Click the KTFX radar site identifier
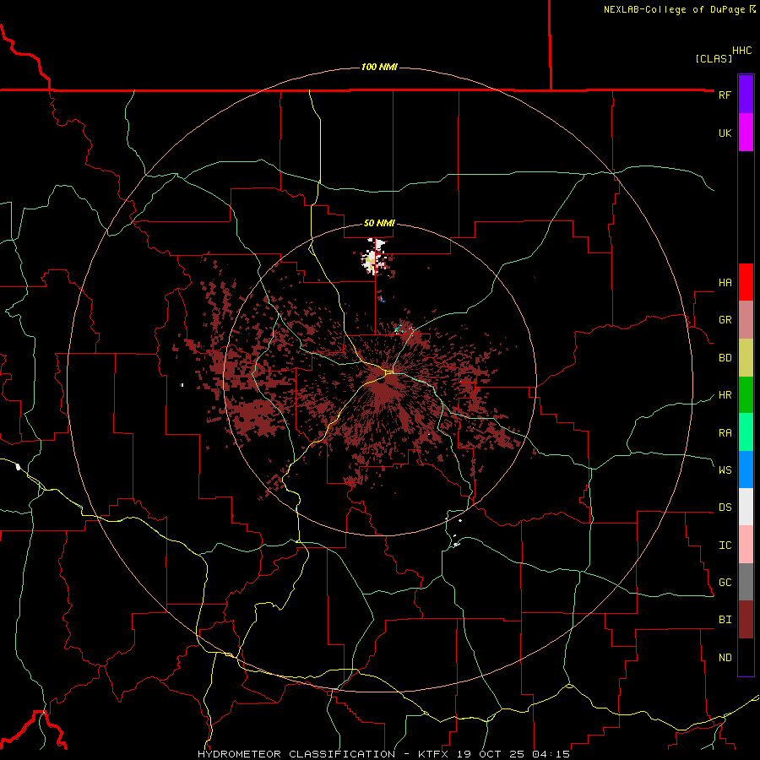This screenshot has height=760, width=760. point(433,754)
